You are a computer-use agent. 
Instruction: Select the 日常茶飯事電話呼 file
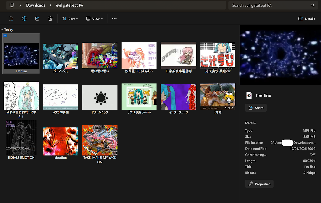point(178,58)
